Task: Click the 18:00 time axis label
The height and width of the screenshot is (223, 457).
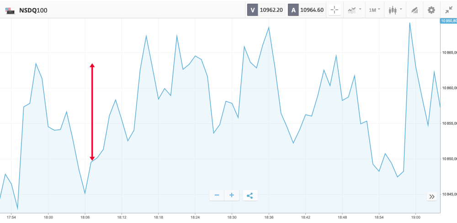Action: [48, 218]
